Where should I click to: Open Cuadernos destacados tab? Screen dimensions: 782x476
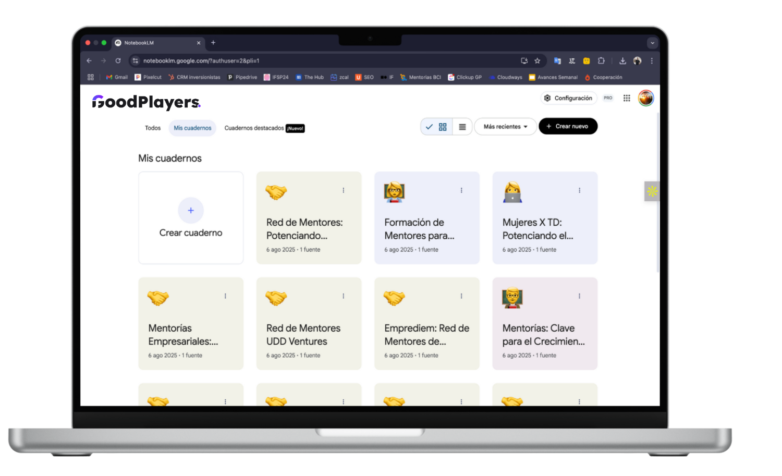pos(255,128)
